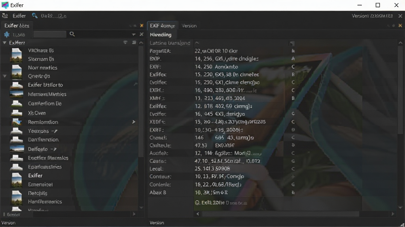Select the Epatlosistmies item
405x227 pixels.
click(45, 167)
